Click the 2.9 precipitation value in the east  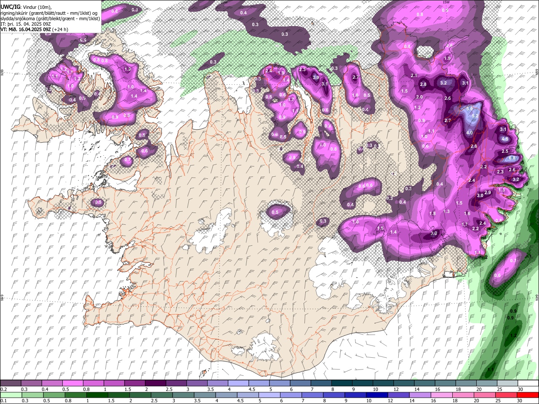click(x=488, y=192)
